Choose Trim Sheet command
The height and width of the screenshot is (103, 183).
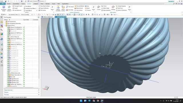coord(70,7)
